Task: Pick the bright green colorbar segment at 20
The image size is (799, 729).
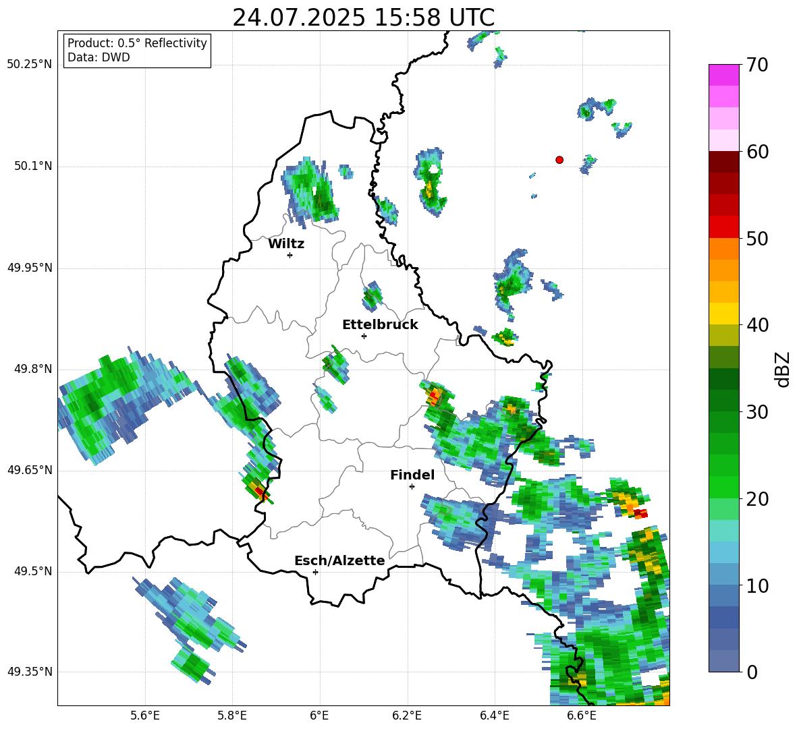Action: click(x=723, y=487)
